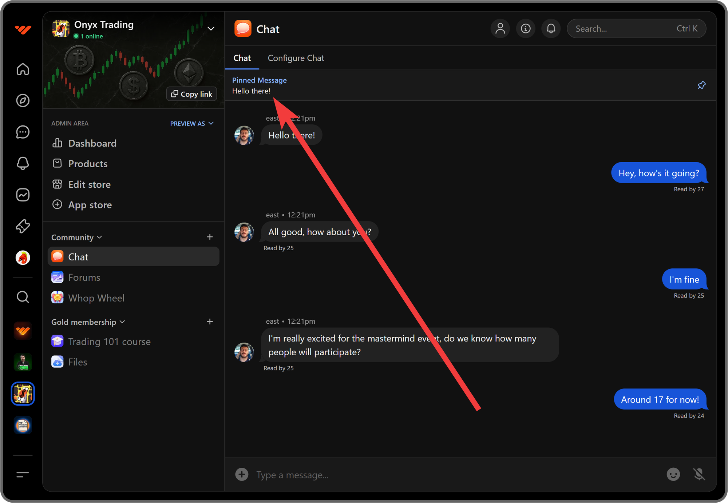This screenshot has height=503, width=728.
Task: Toggle notifications bell in chat header
Action: (551, 29)
